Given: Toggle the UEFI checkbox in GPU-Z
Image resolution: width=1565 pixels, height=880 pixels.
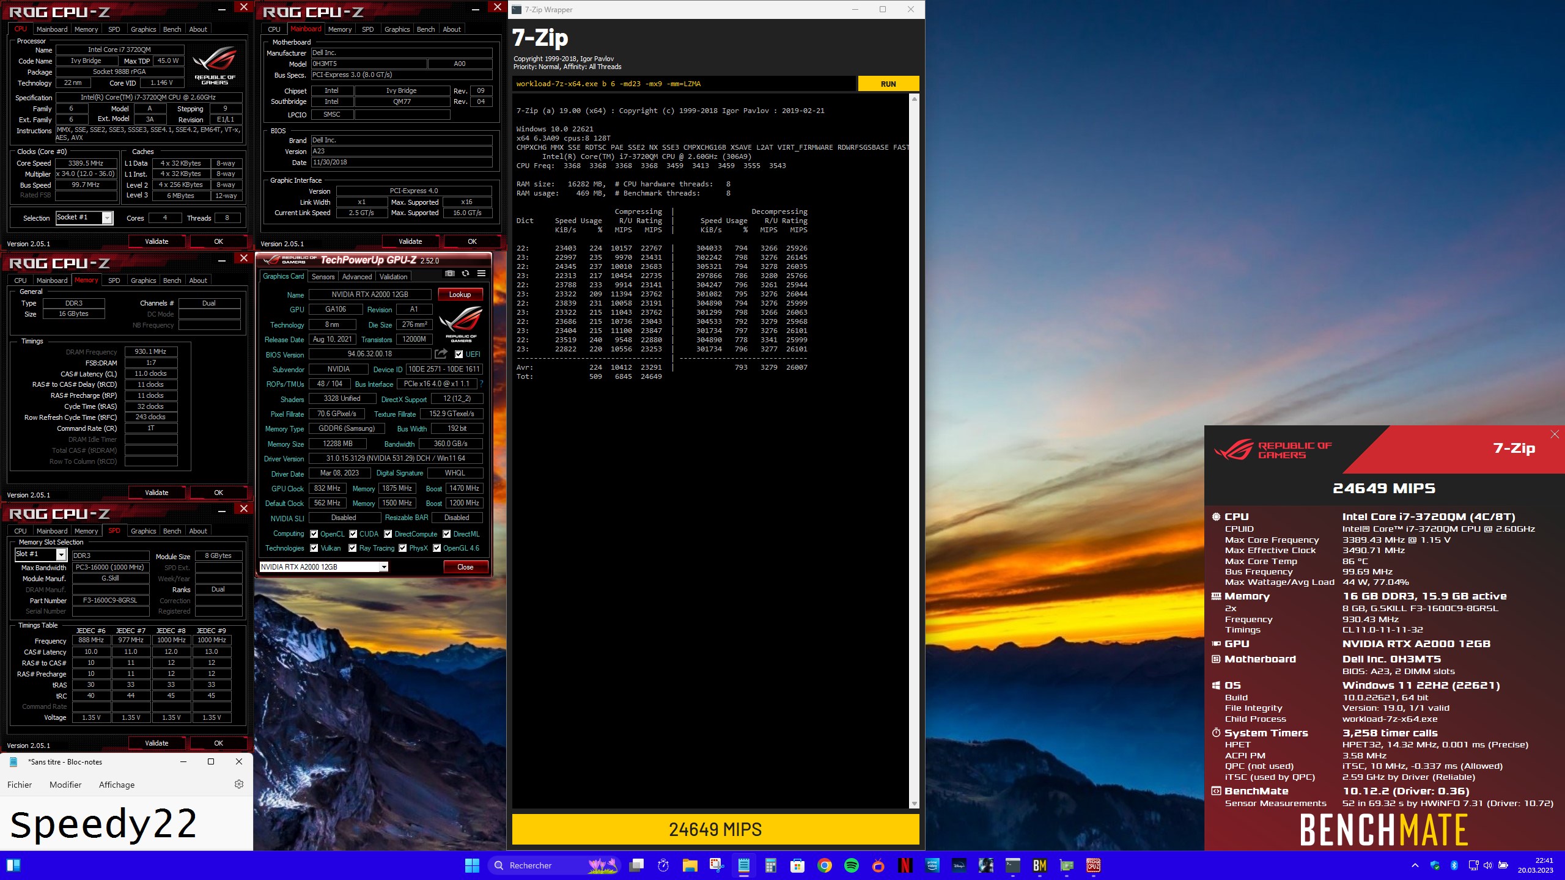Looking at the screenshot, I should [x=458, y=354].
